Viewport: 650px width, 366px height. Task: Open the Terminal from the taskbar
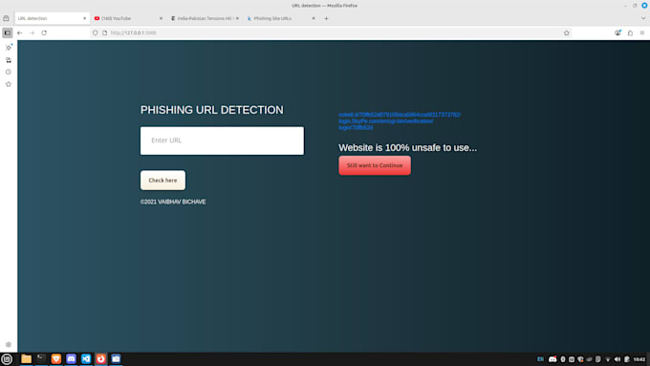point(41,359)
